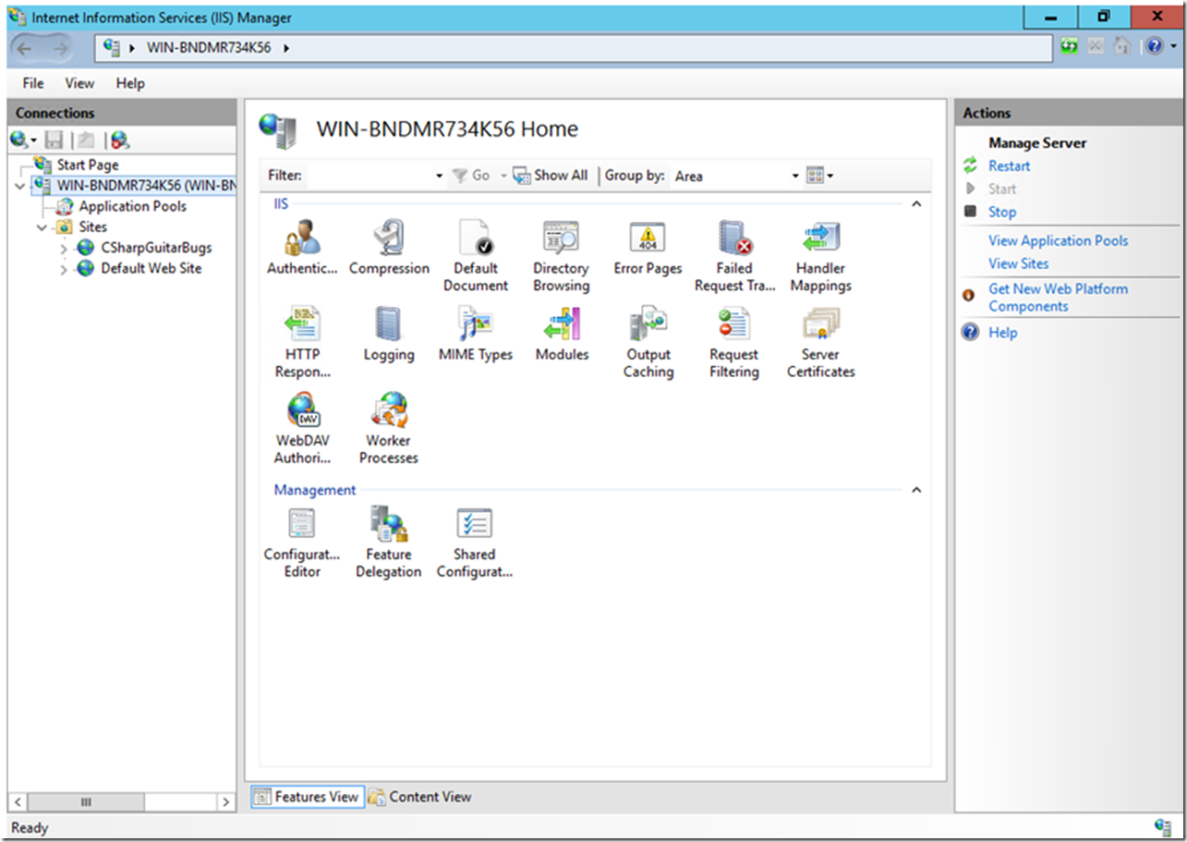Open Handler Mappings feature

point(820,256)
